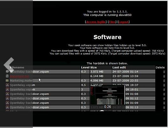
Task: Click the virus icon of the OpenRelay file edited 01:12
Action: 7,98
